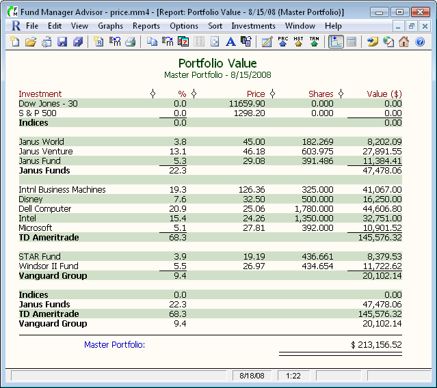Click the Portfolio Value report title
This screenshot has height=388, width=437.
coord(217,63)
